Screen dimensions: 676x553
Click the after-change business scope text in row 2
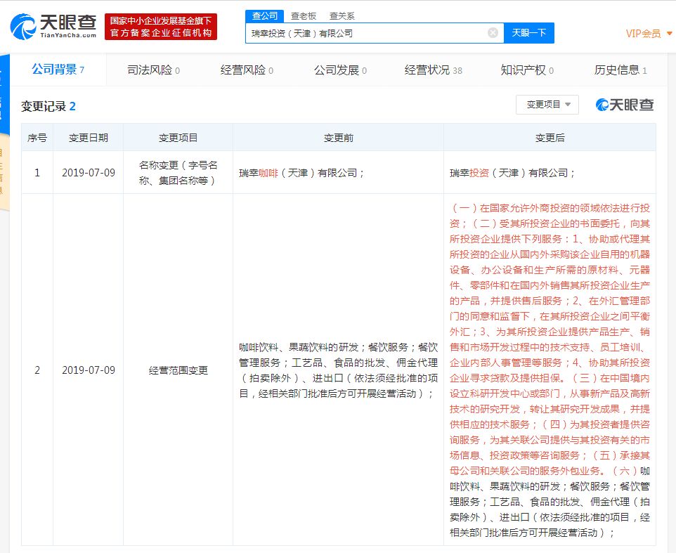coord(550,370)
